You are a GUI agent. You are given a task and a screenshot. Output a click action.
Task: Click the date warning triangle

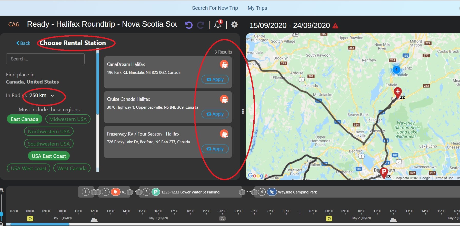[335, 26]
